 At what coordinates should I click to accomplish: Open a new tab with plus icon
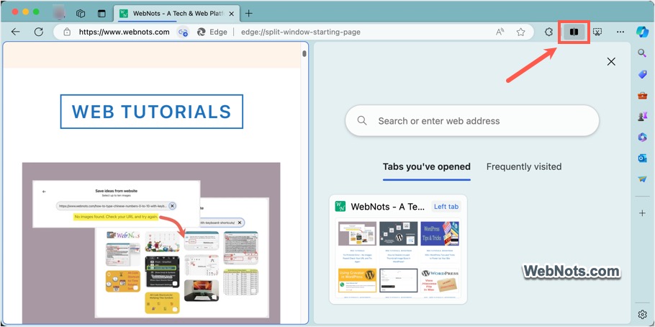click(x=248, y=14)
